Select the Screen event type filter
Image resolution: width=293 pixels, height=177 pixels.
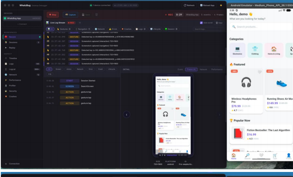(x=58, y=69)
